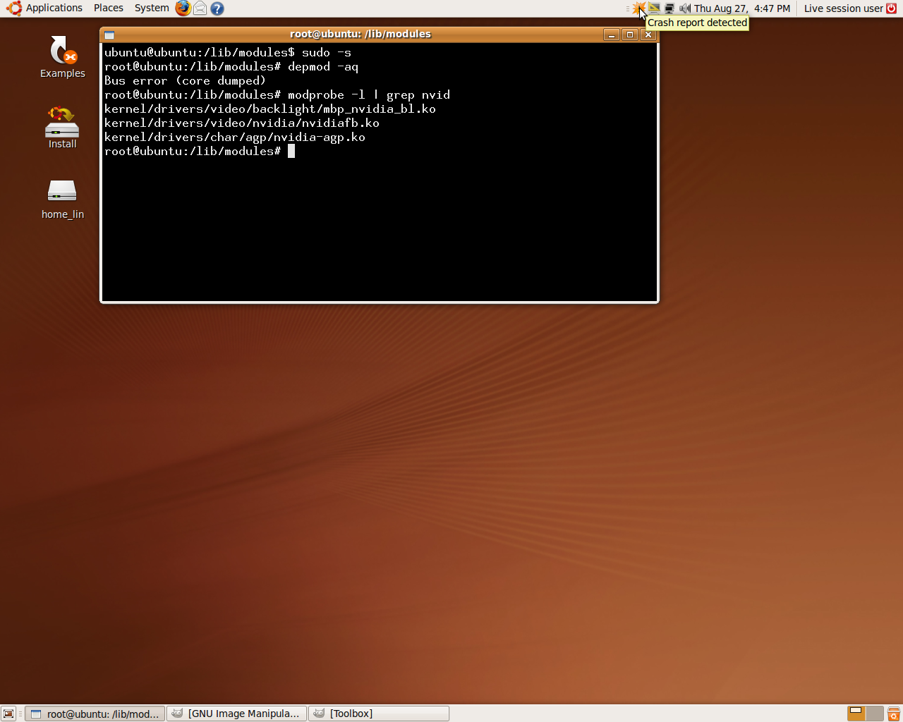The height and width of the screenshot is (722, 903).
Task: Switch to the Toolbox taskbar button
Action: click(379, 714)
